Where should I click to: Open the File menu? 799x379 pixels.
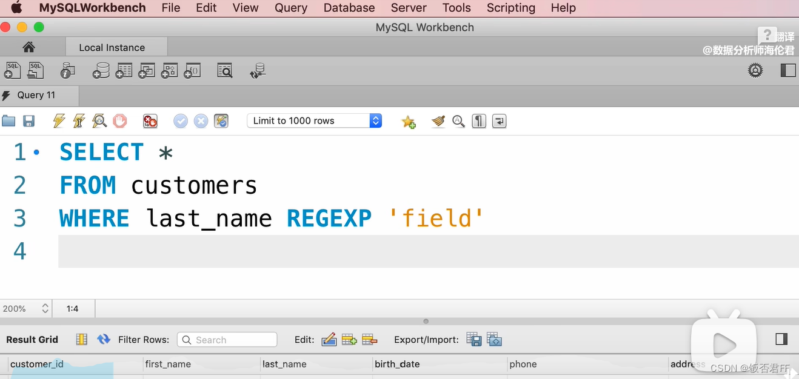pyautogui.click(x=171, y=8)
